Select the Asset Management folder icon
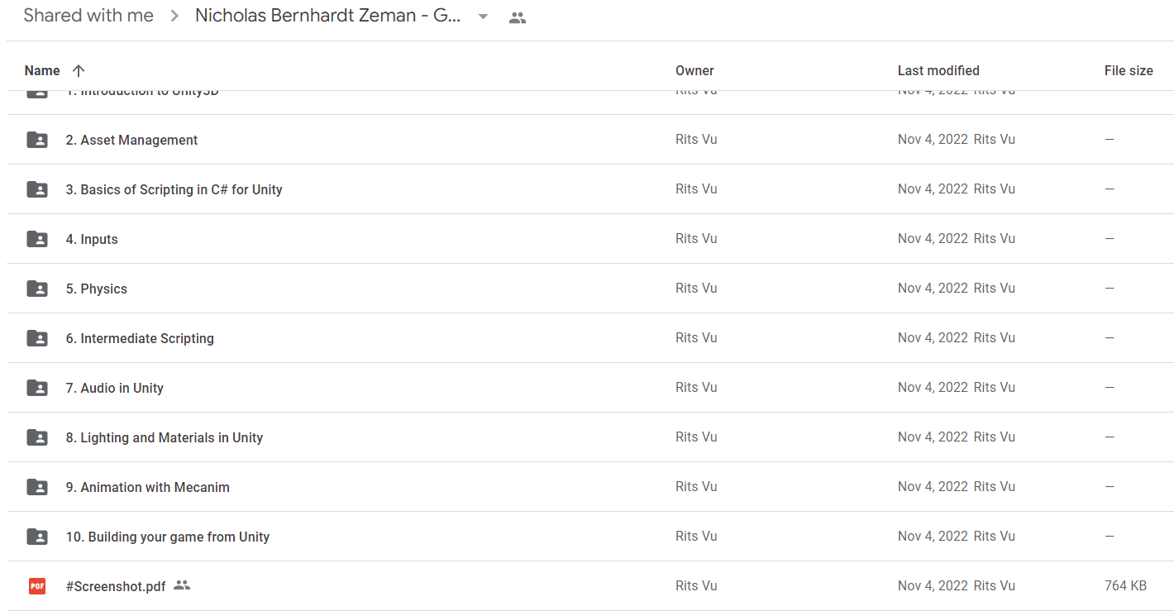 [x=37, y=140]
